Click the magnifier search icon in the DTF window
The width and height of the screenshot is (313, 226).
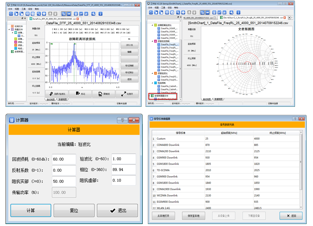point(38,14)
